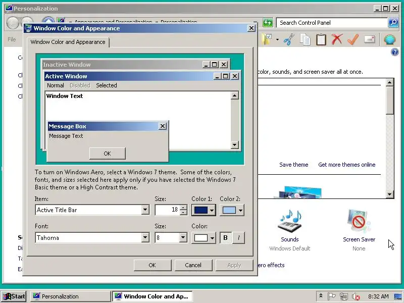Switch to Personalization taskbar button
Viewport: 404px width, 303px height.
pyautogui.click(x=70, y=296)
